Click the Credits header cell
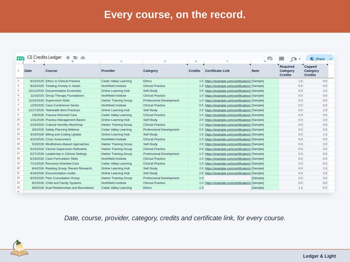The width and height of the screenshot is (350, 262). point(196,71)
